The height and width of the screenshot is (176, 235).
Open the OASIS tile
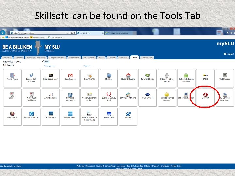pos(206,78)
